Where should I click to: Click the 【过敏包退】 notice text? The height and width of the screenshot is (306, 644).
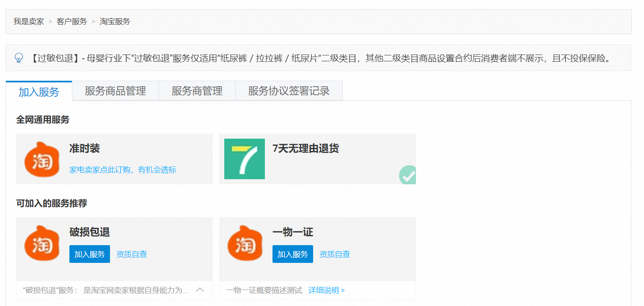click(x=321, y=58)
